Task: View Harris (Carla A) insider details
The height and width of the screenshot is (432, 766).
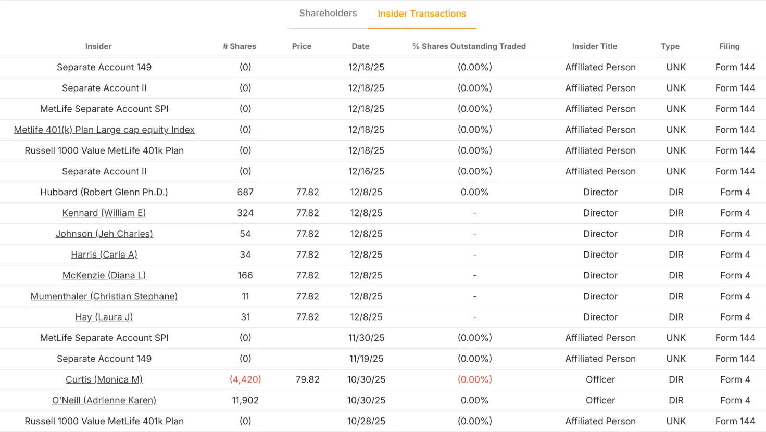Action: point(104,255)
